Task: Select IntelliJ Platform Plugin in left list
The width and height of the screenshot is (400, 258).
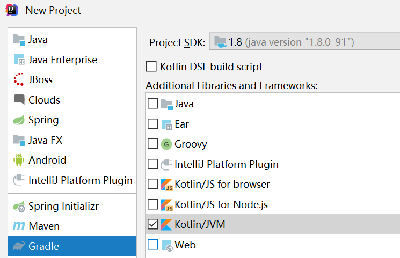Action: [x=80, y=180]
